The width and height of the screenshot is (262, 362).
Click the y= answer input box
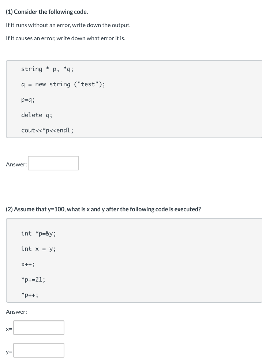[x=39, y=350]
